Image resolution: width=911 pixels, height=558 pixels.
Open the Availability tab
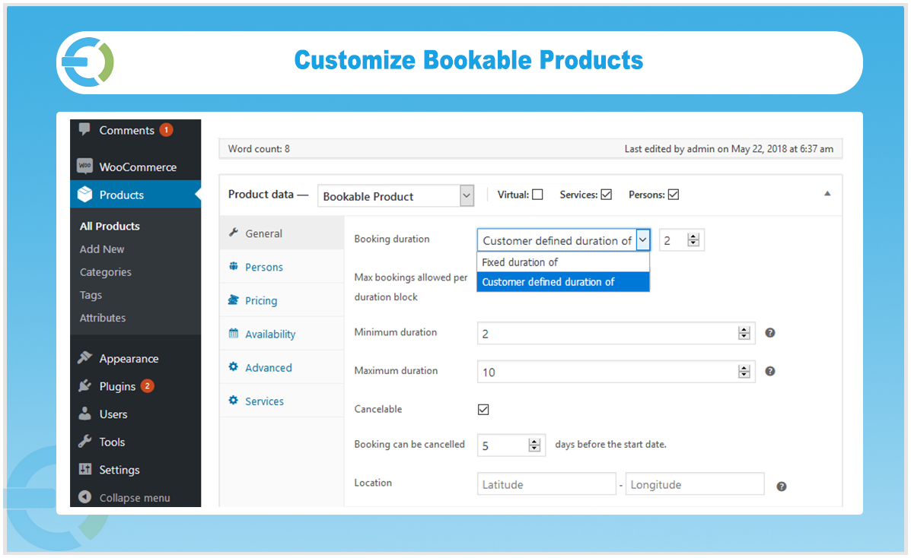tap(270, 334)
